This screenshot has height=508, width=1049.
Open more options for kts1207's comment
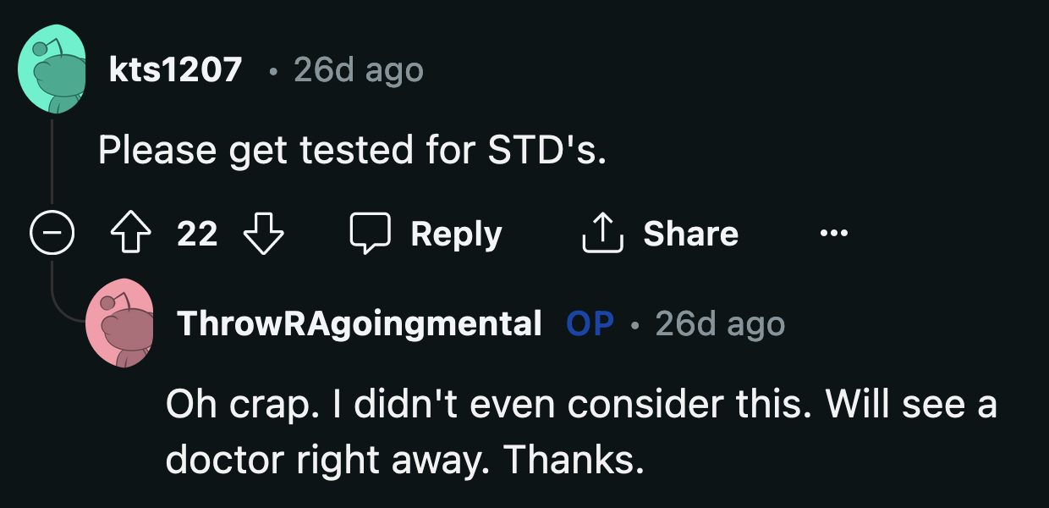[832, 234]
